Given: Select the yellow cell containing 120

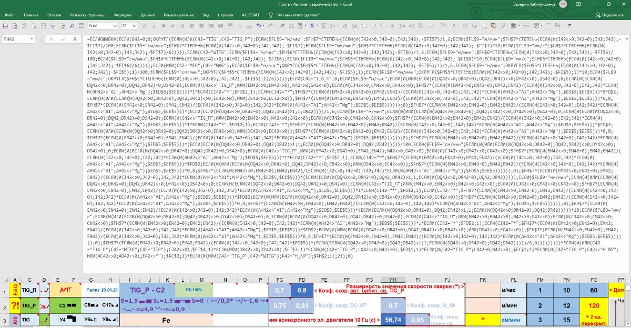Looking at the screenshot, I should 594,305.
